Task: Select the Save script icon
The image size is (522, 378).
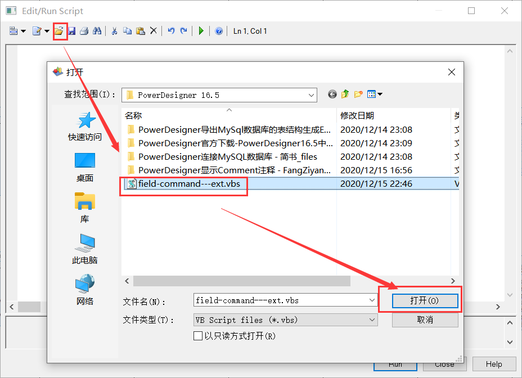Action: pos(72,31)
